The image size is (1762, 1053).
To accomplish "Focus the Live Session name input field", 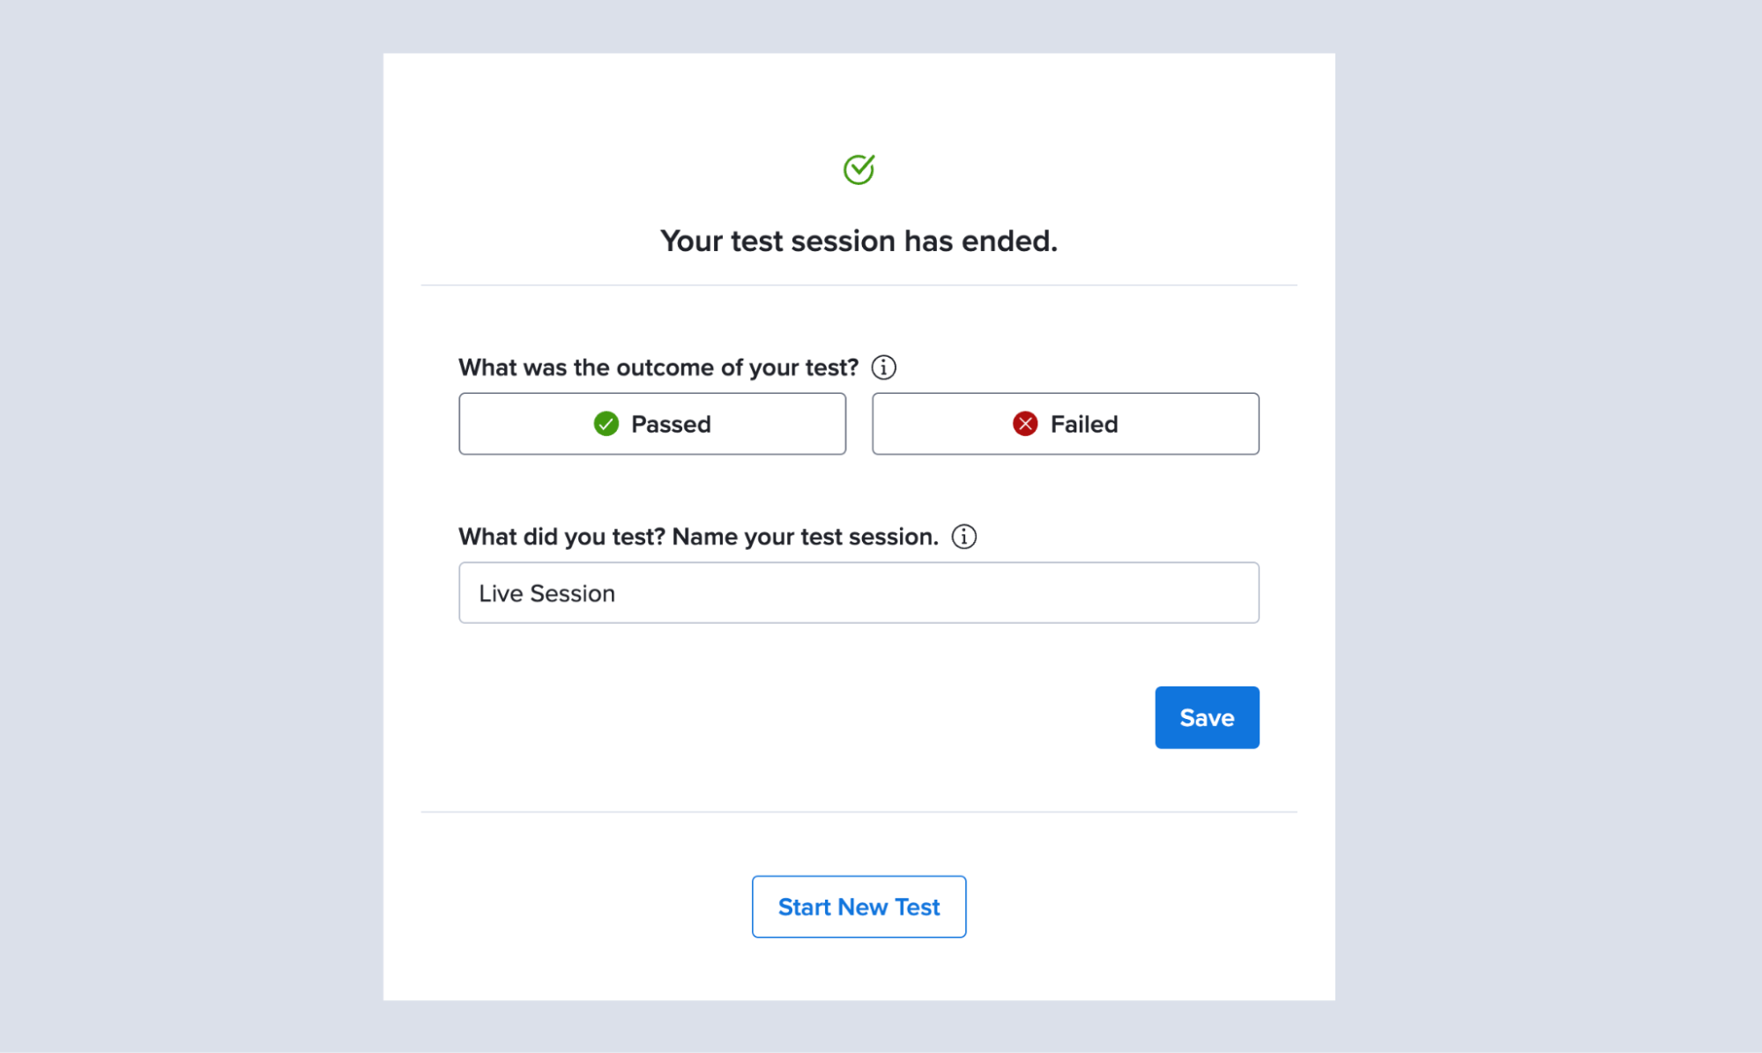I will [859, 593].
